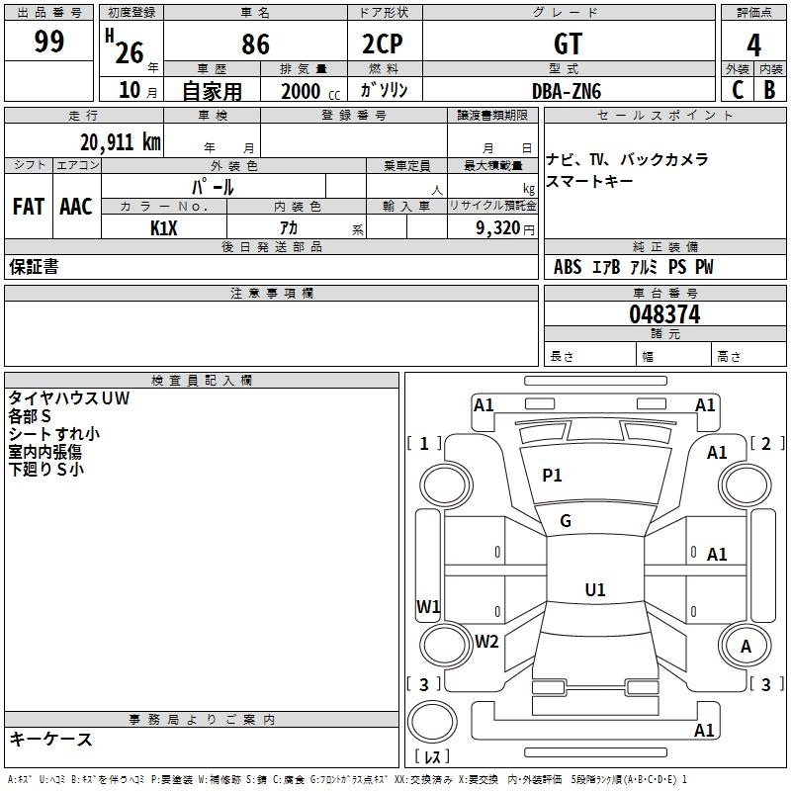The height and width of the screenshot is (791, 791).
Task: Click the front left wheel circle
Action: tap(446, 485)
